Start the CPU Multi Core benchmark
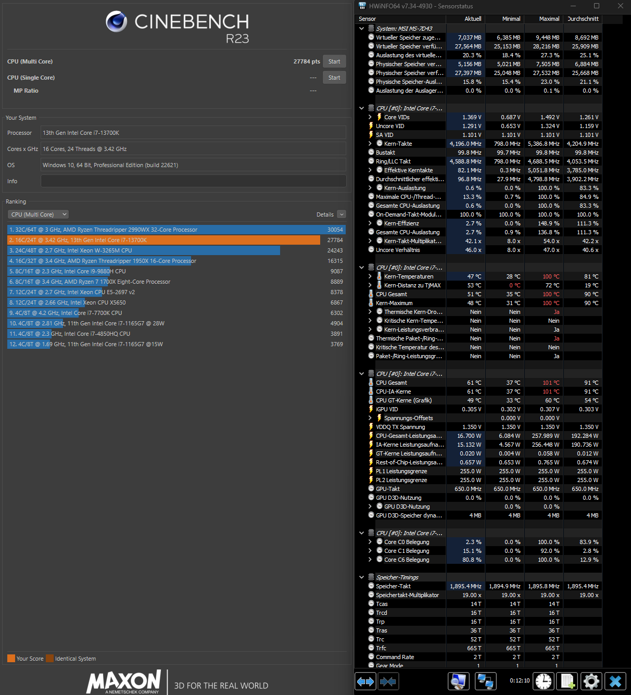Screen dimensions: 631x695 click(334, 61)
